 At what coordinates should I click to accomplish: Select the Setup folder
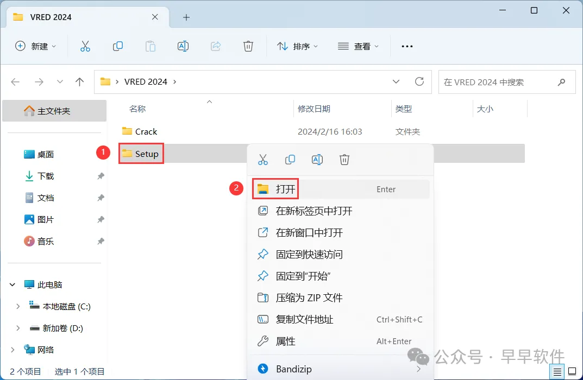pyautogui.click(x=140, y=154)
